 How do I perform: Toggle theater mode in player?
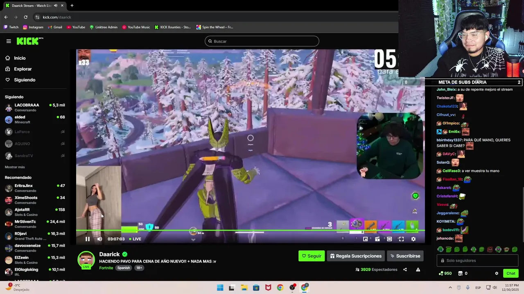[x=389, y=239]
